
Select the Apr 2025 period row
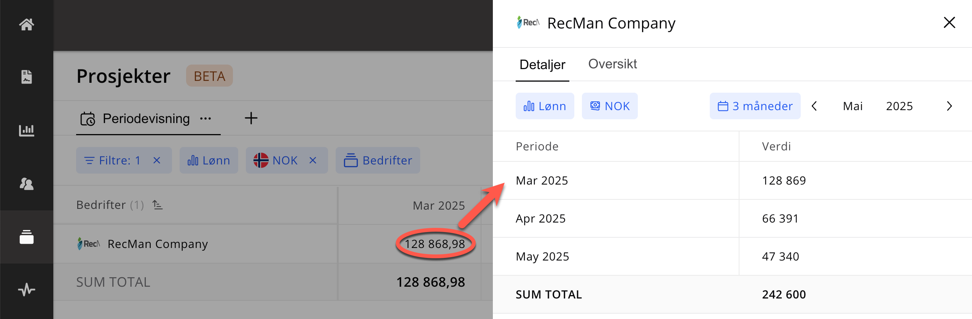(732, 218)
